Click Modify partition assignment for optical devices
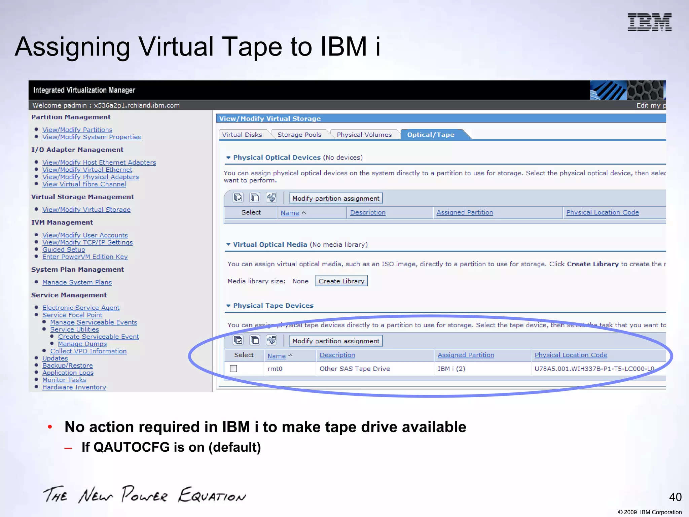The height and width of the screenshot is (517, 689). pyautogui.click(x=336, y=198)
